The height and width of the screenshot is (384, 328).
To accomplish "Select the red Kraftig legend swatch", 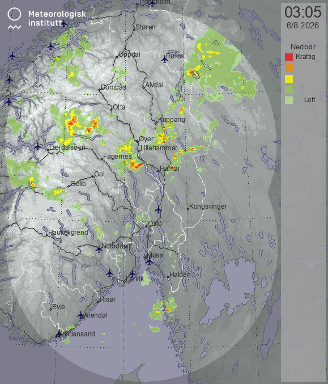I will (289, 57).
